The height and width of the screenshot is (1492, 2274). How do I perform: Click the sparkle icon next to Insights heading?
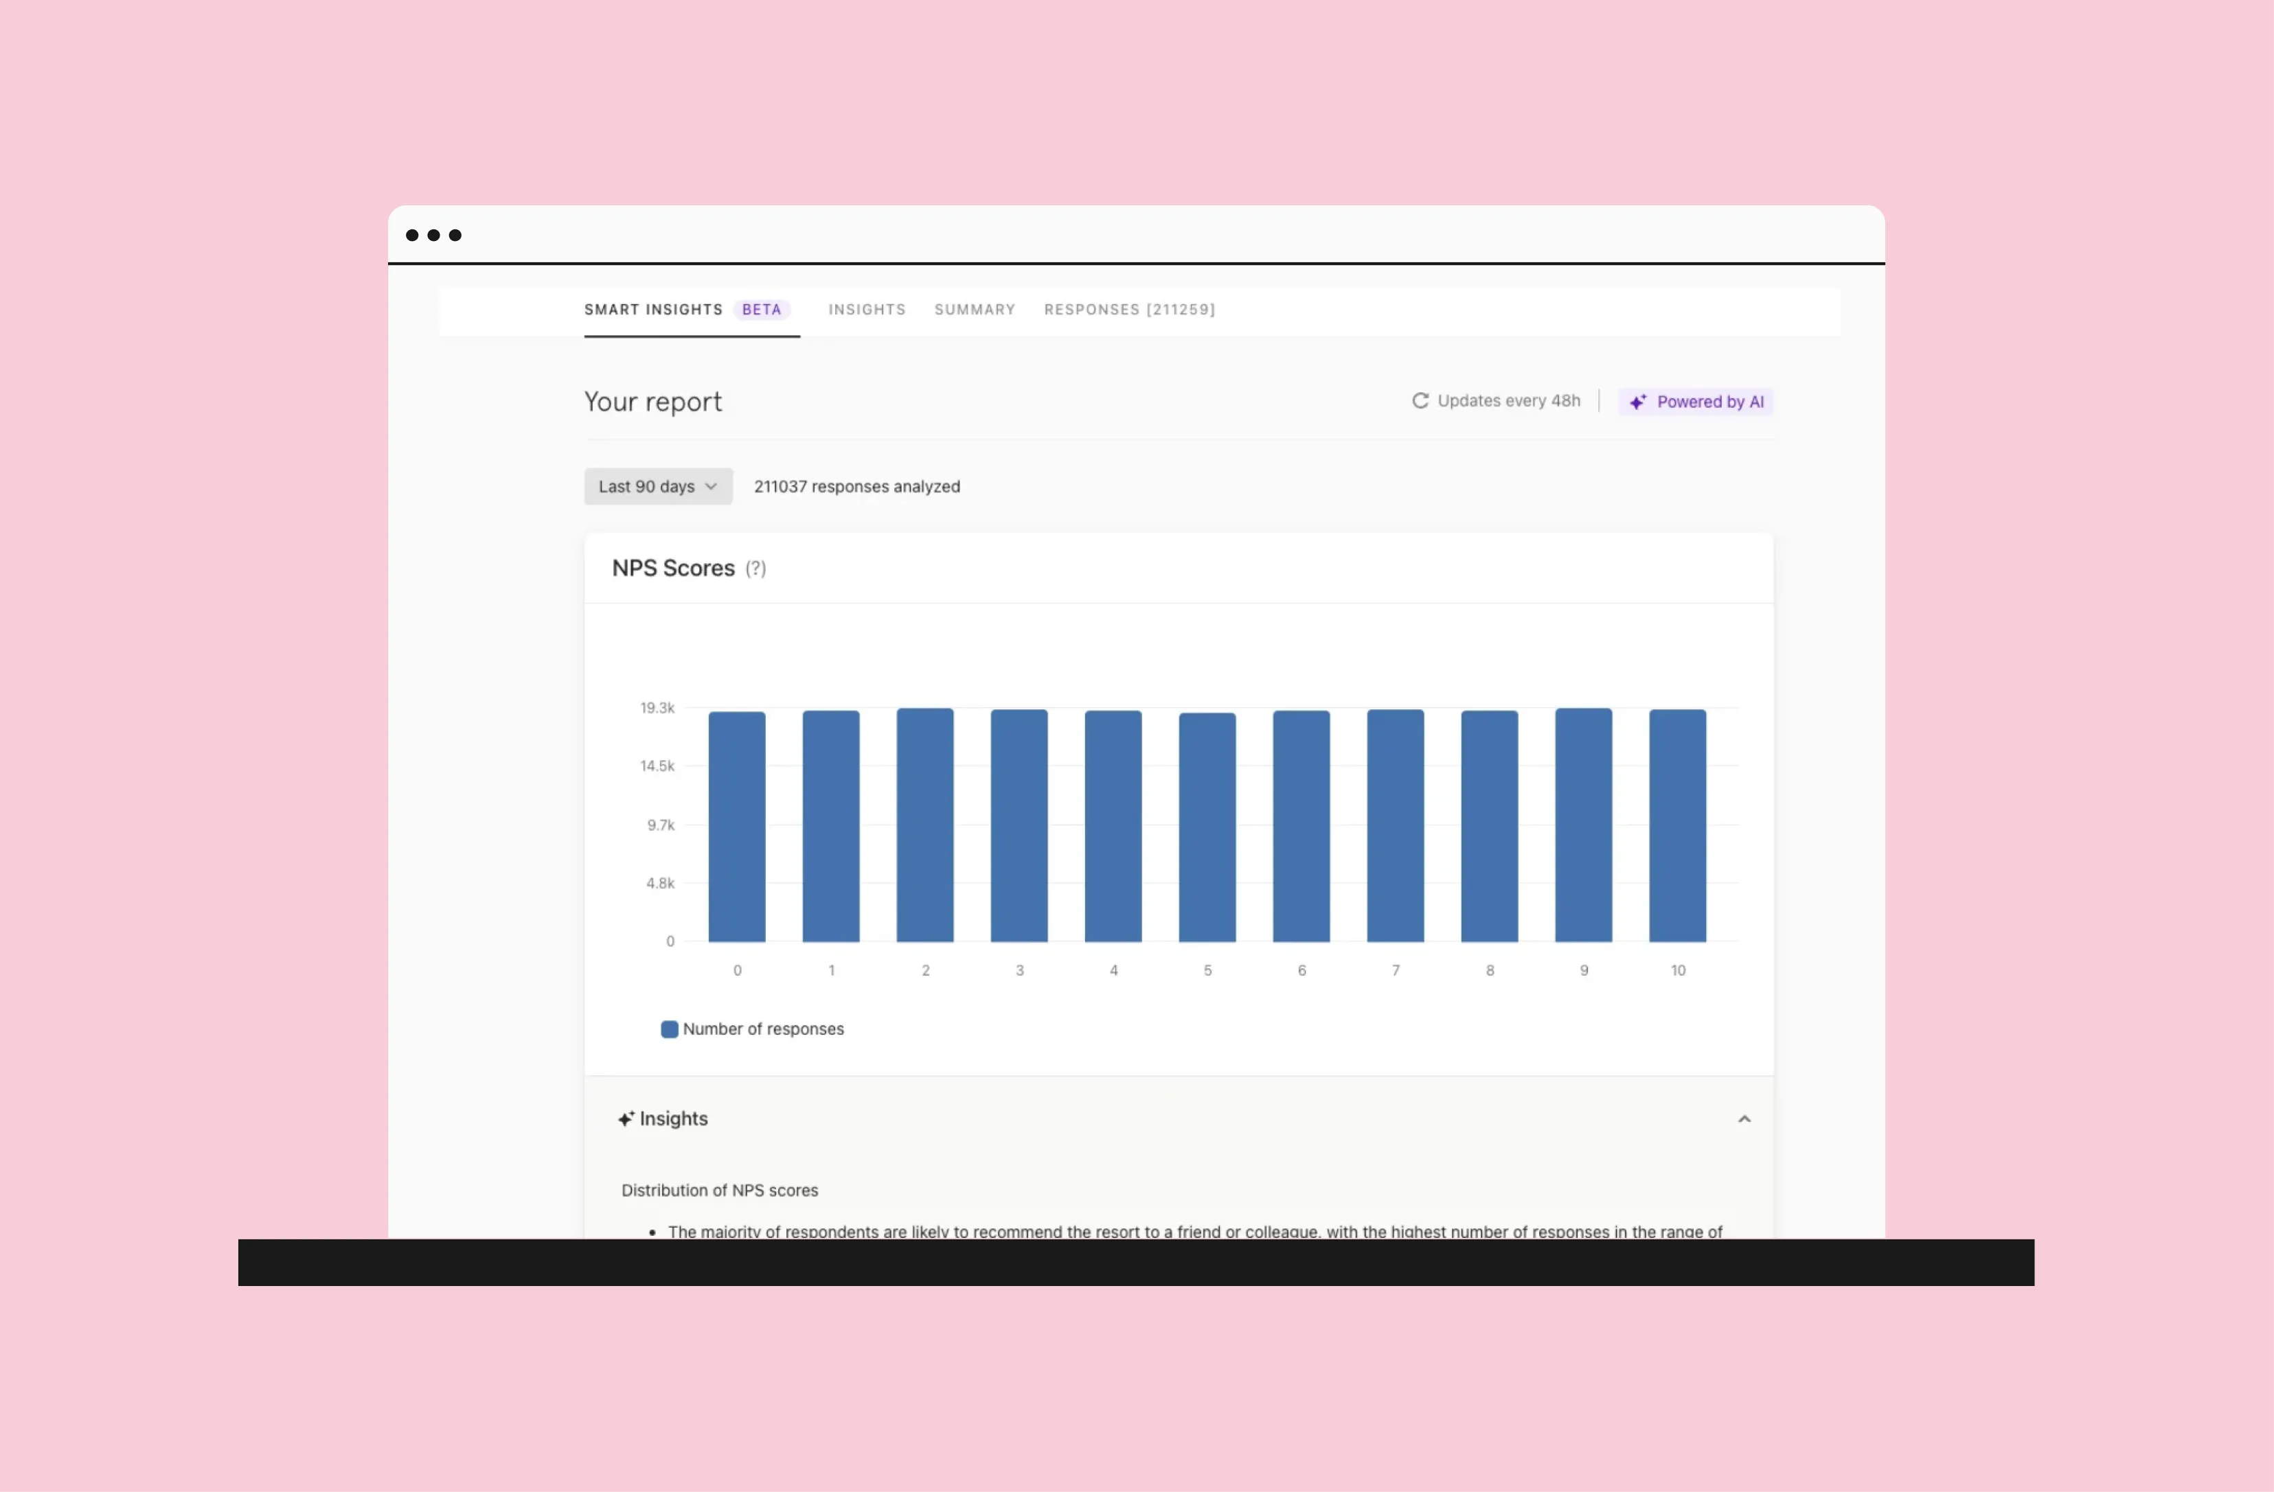626,1118
